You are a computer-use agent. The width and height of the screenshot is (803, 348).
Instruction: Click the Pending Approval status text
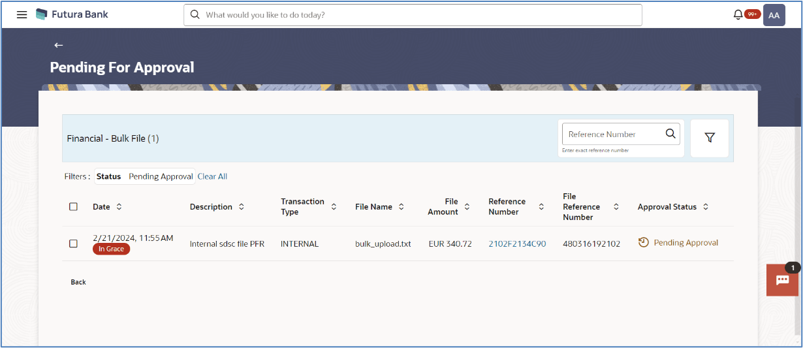[x=685, y=242]
